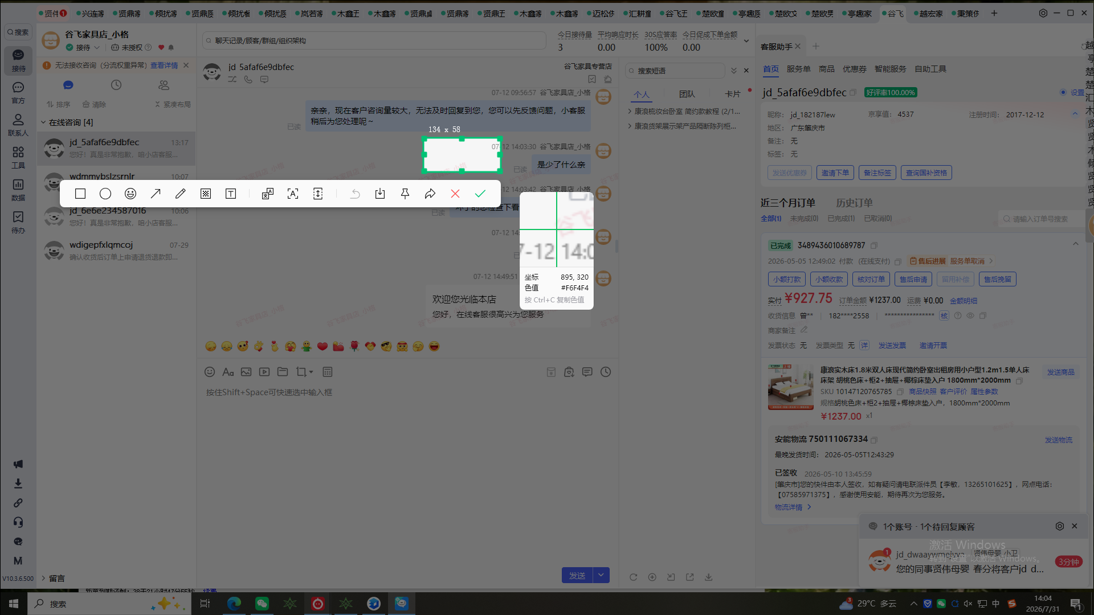Open the 接待 status dropdown

(x=83, y=47)
